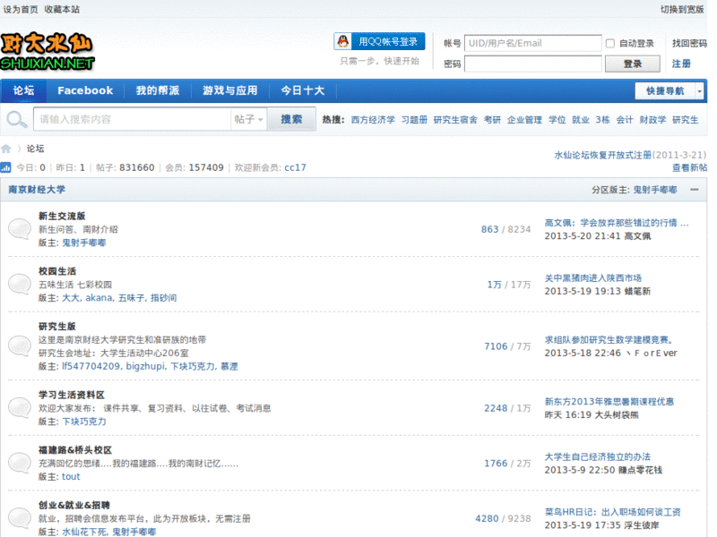Click the 收藏本站 link
The image size is (717, 537).
point(62,9)
